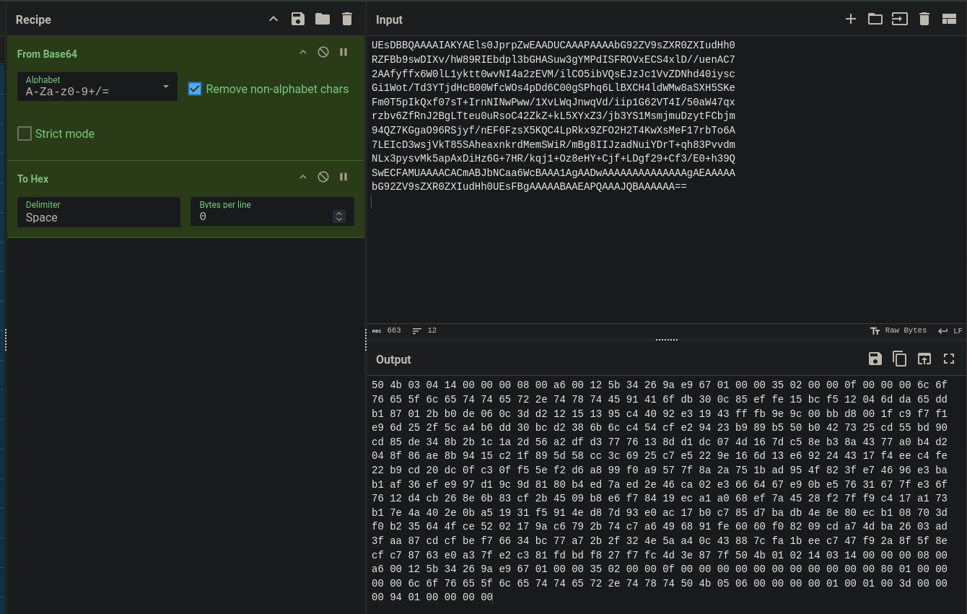Load a recipe via the folder icon

pos(323,19)
